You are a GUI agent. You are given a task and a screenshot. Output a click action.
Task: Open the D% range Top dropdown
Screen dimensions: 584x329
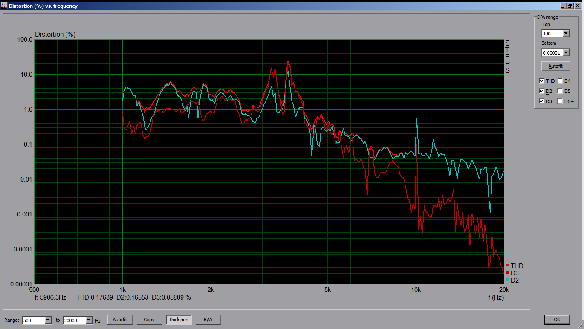[566, 34]
